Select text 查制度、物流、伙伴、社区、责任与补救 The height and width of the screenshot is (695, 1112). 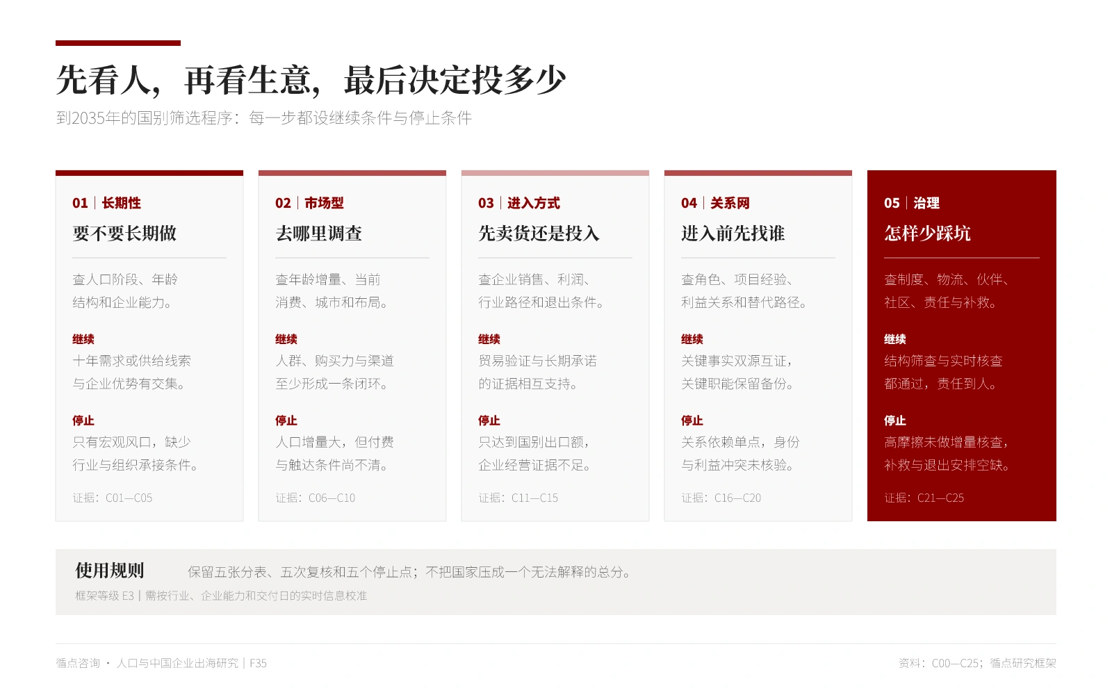(x=947, y=291)
